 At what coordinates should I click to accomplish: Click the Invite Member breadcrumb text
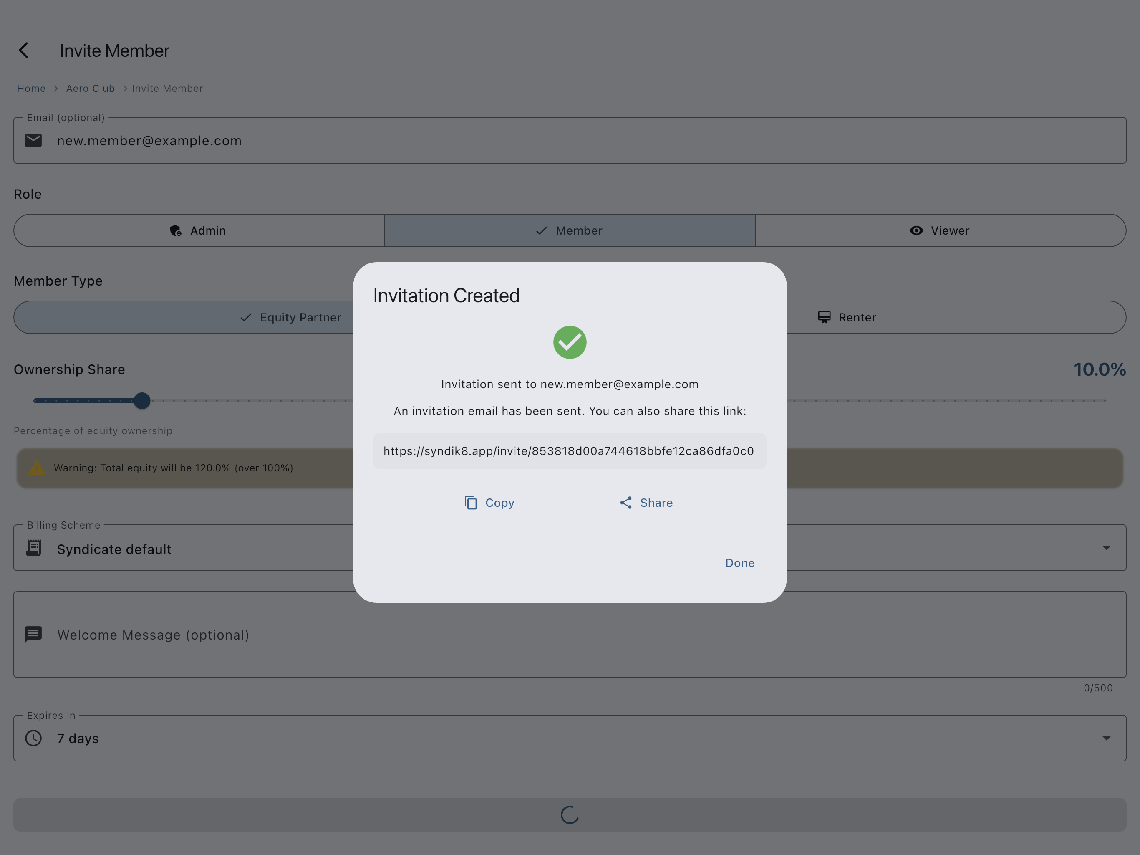(167, 88)
